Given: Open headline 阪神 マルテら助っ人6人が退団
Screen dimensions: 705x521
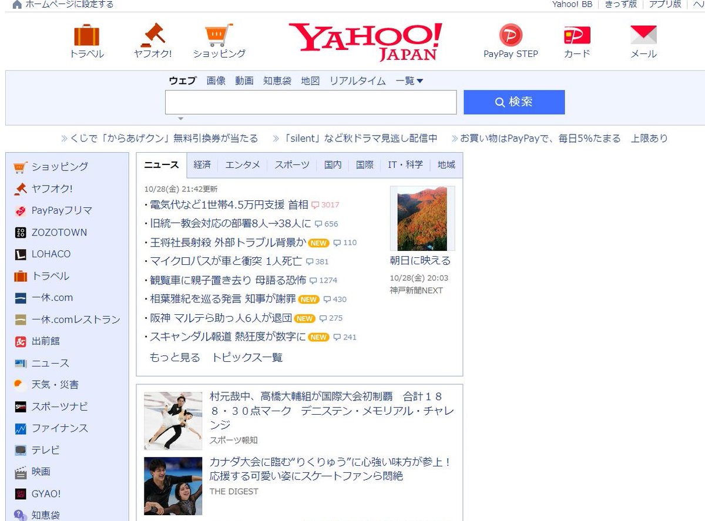Looking at the screenshot, I should pos(221,318).
